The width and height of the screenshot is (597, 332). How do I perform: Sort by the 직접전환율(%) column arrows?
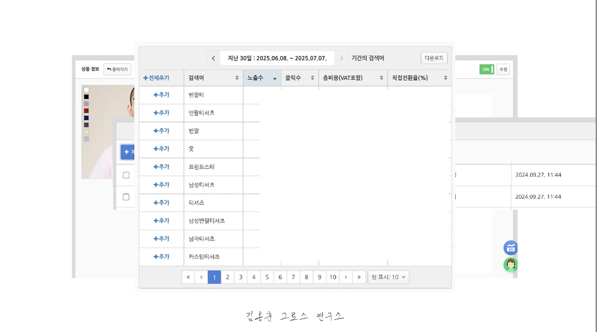[x=445, y=78]
